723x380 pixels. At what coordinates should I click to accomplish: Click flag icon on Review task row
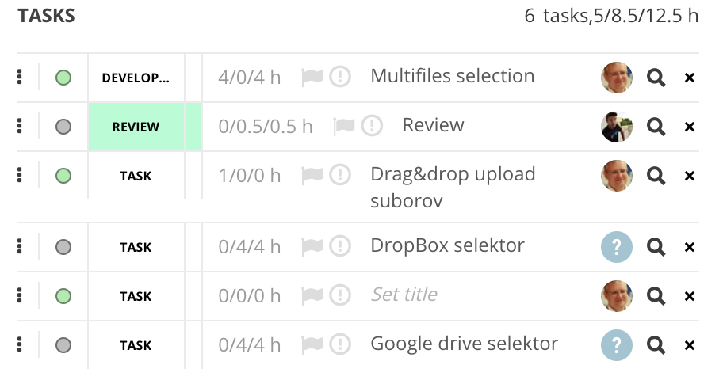click(344, 126)
